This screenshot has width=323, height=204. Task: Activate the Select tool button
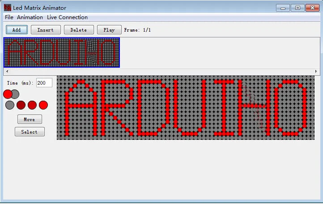tap(30, 132)
